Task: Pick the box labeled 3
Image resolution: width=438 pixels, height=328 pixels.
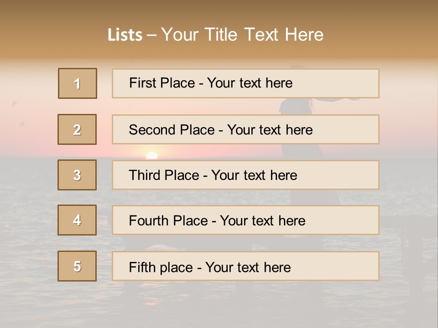Action: 77,175
